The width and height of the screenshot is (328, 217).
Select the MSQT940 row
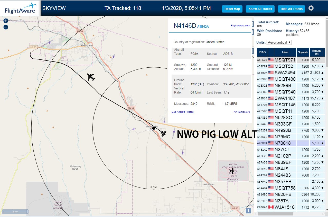click(291, 92)
